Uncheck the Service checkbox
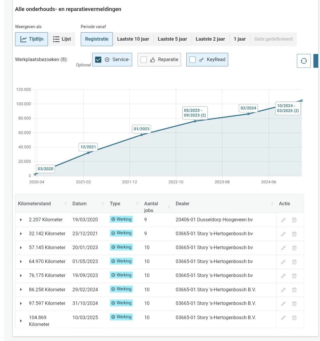Viewport: 320px width, 341px height. coord(98,60)
